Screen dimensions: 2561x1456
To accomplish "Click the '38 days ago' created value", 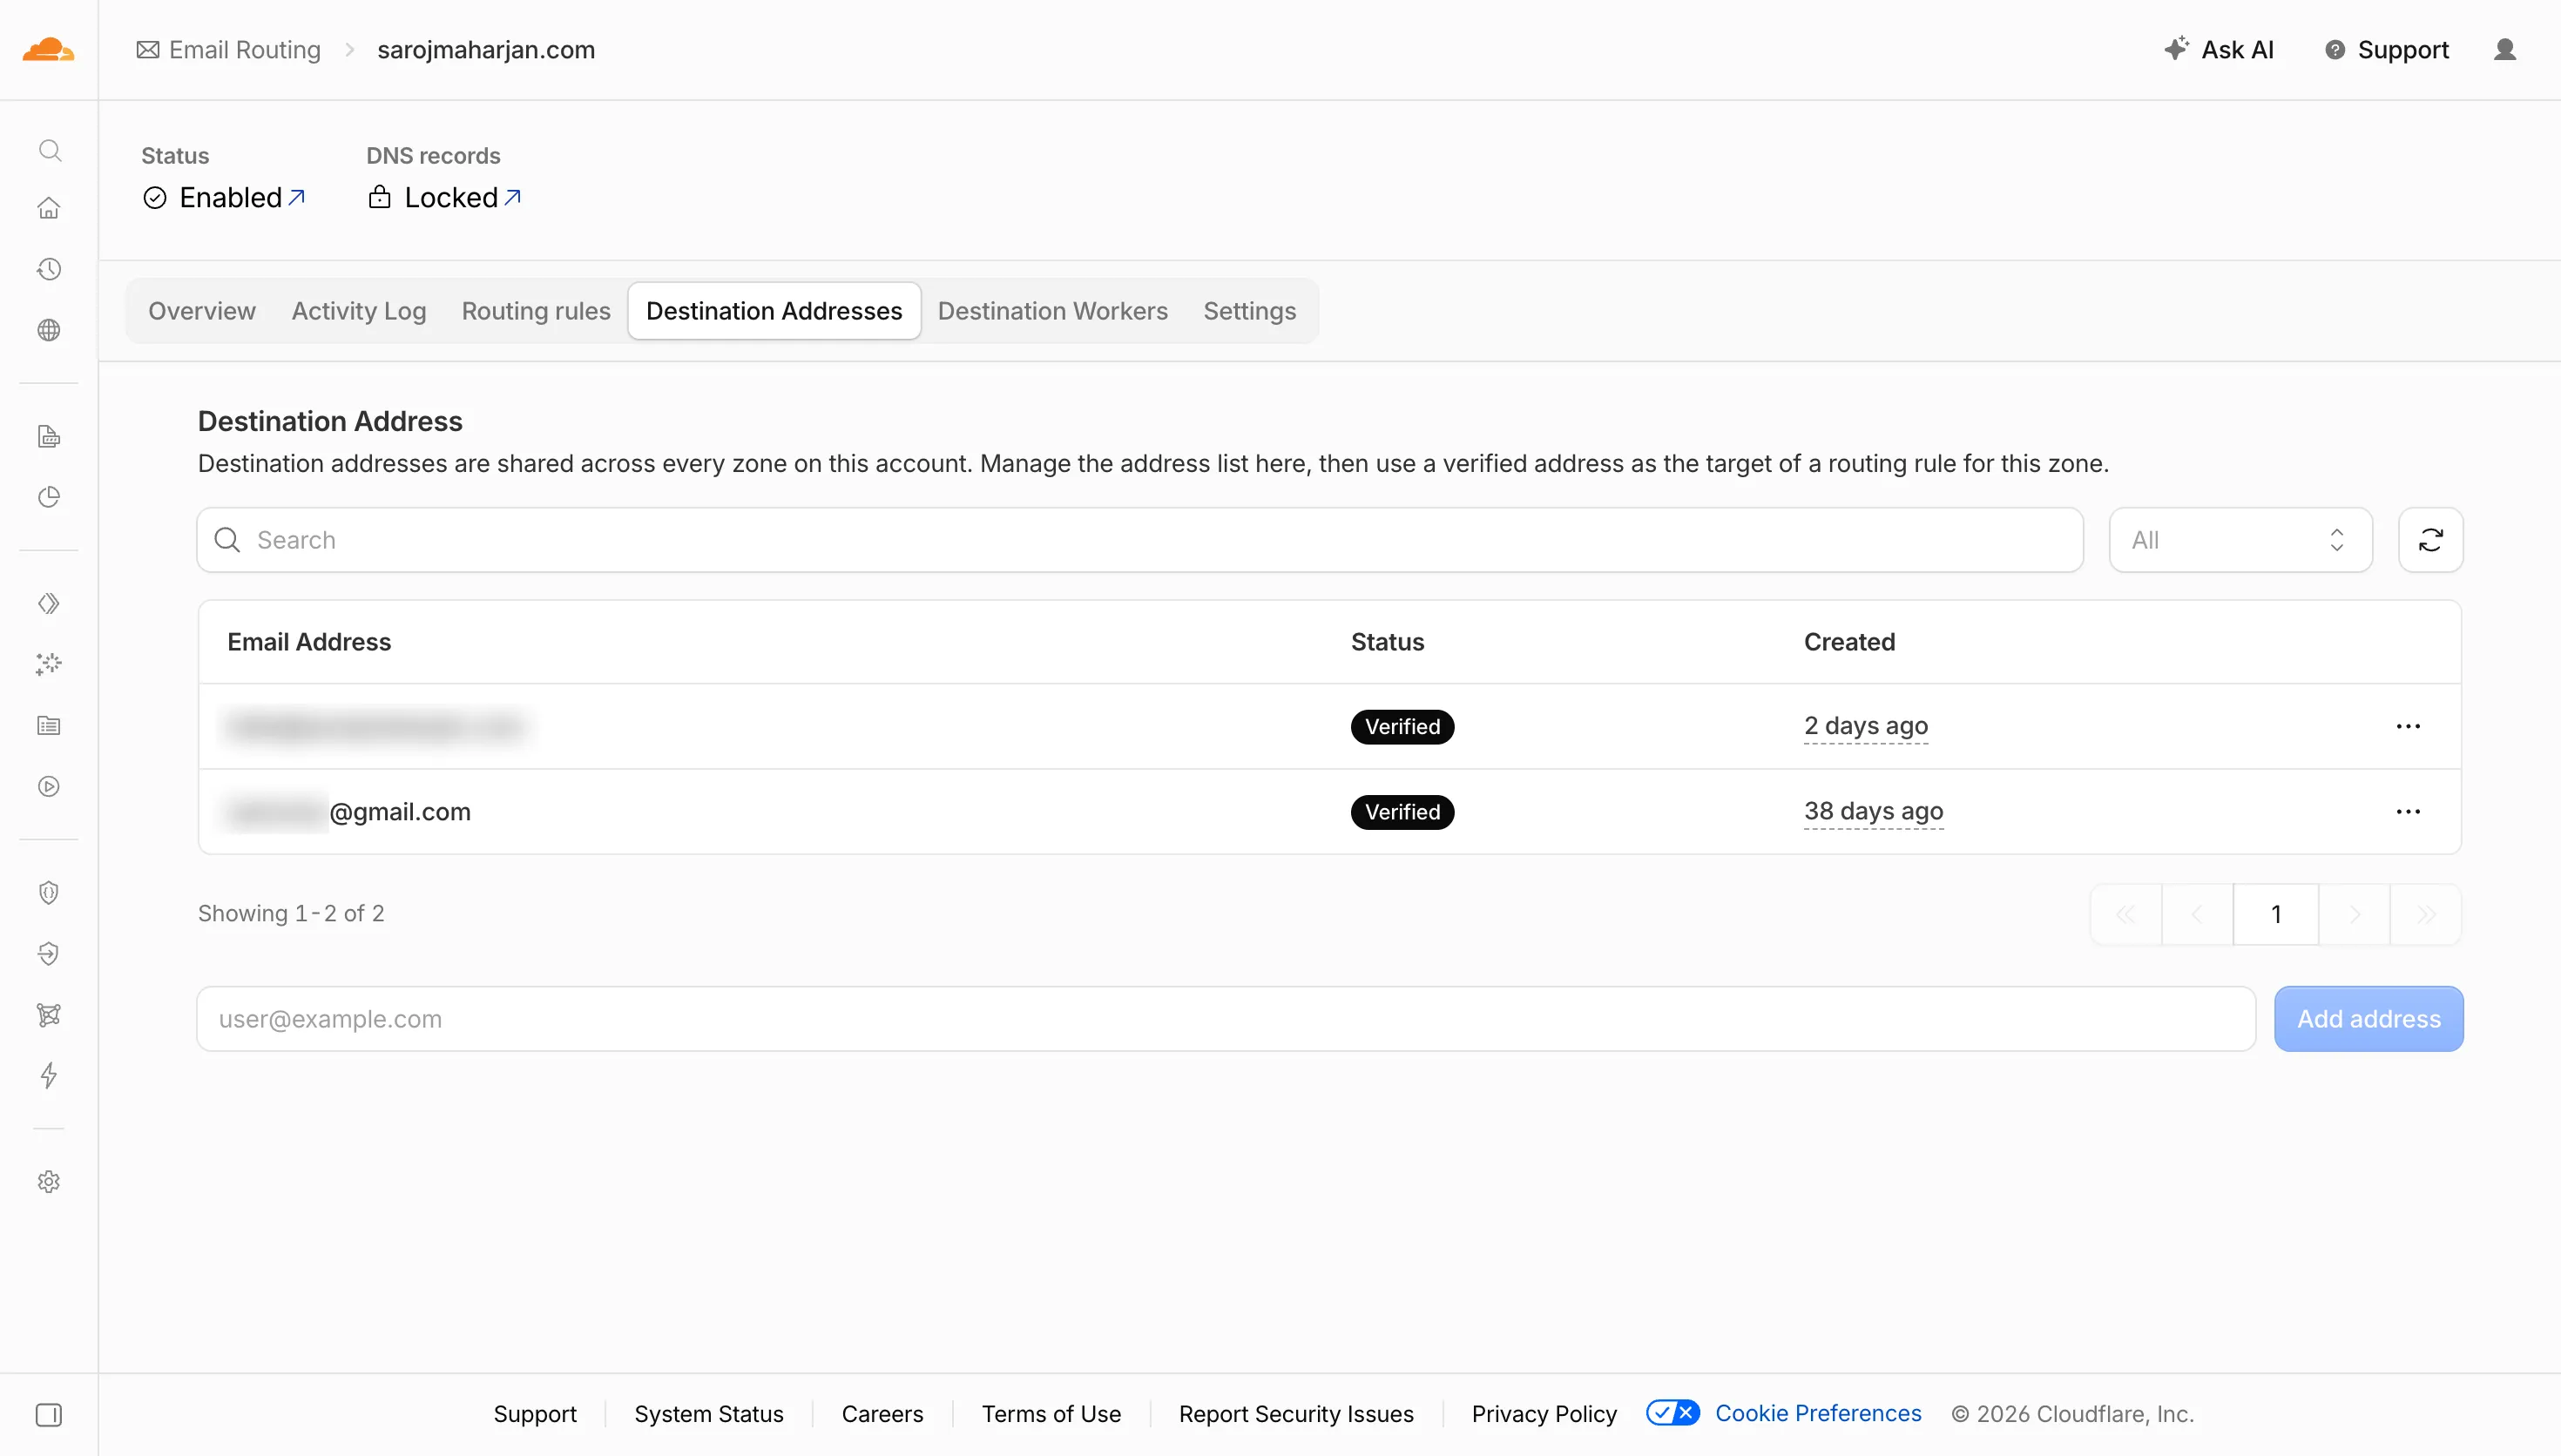I will tap(1874, 811).
